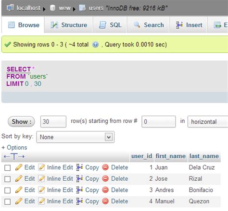This screenshot has height=211, width=228.
Task: Tick the checkbox for Andres Bonifacio row
Action: point(8,190)
